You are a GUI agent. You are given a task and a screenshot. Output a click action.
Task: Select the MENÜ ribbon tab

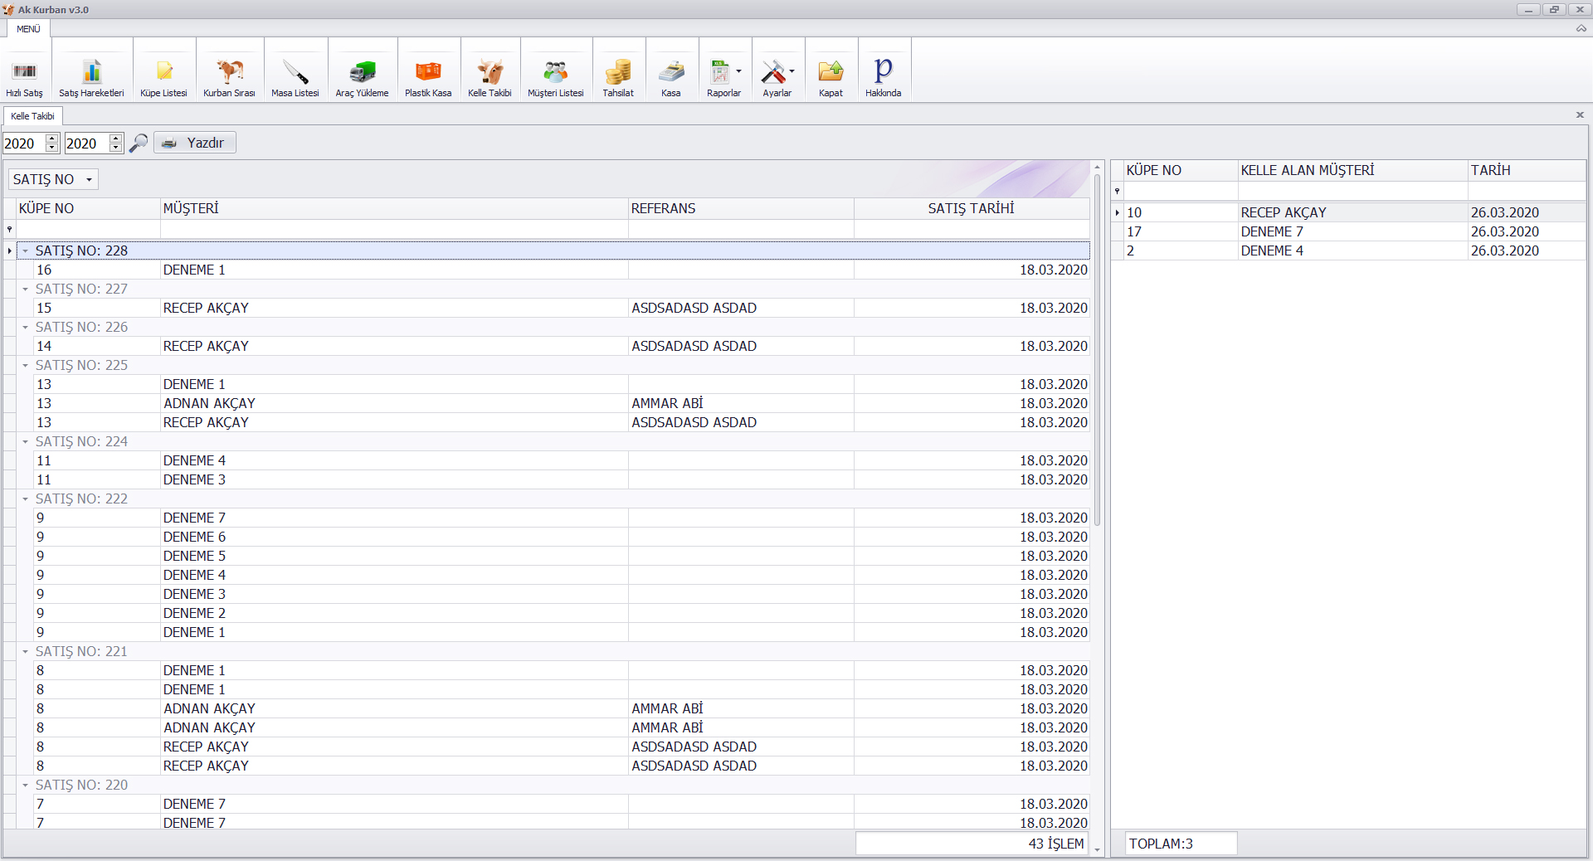click(28, 29)
